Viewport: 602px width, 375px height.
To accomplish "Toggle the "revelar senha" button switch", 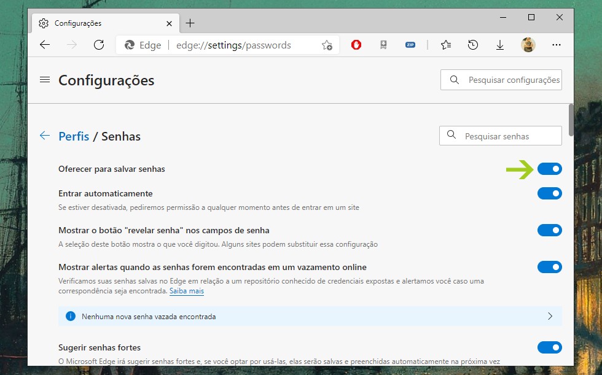I will [x=549, y=230].
